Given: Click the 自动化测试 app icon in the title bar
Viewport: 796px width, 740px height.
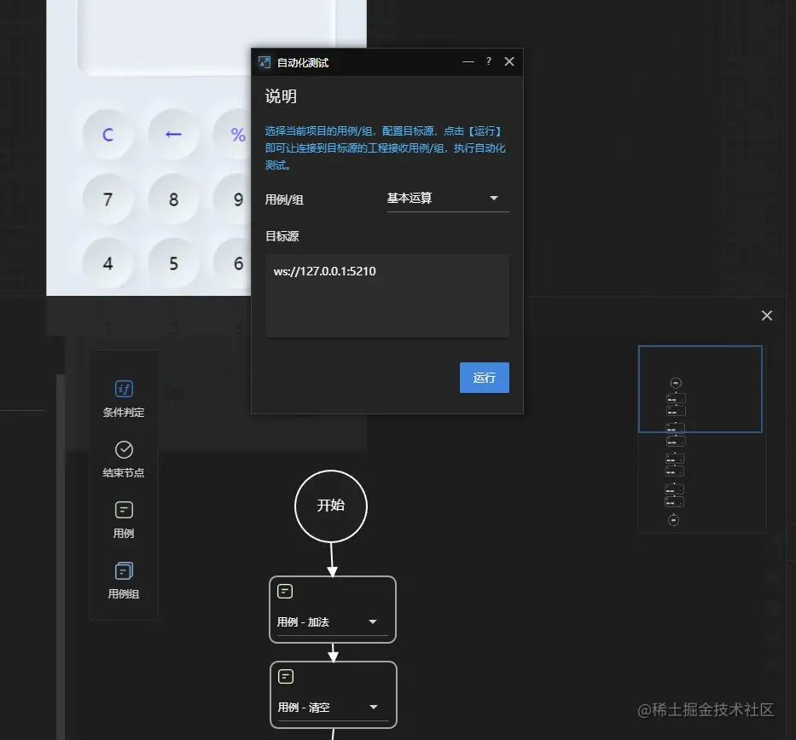Looking at the screenshot, I should pos(264,62).
